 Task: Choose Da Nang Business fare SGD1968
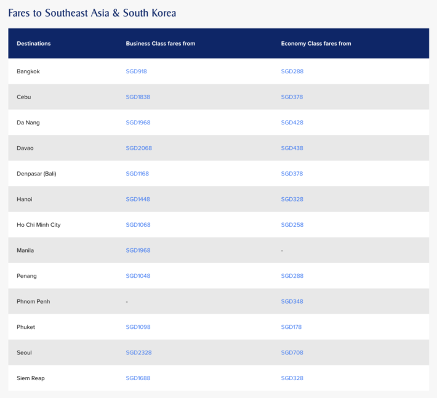coord(138,123)
